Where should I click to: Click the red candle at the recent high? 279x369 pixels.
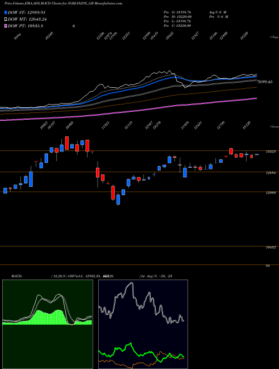(x=231, y=151)
